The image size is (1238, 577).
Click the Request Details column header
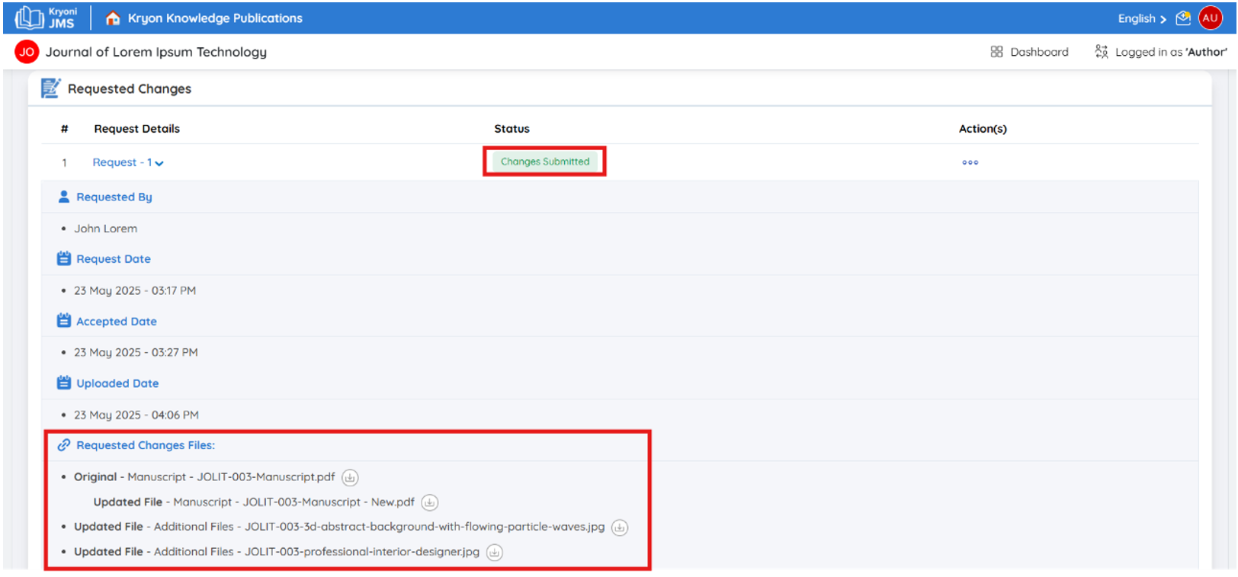click(x=137, y=129)
